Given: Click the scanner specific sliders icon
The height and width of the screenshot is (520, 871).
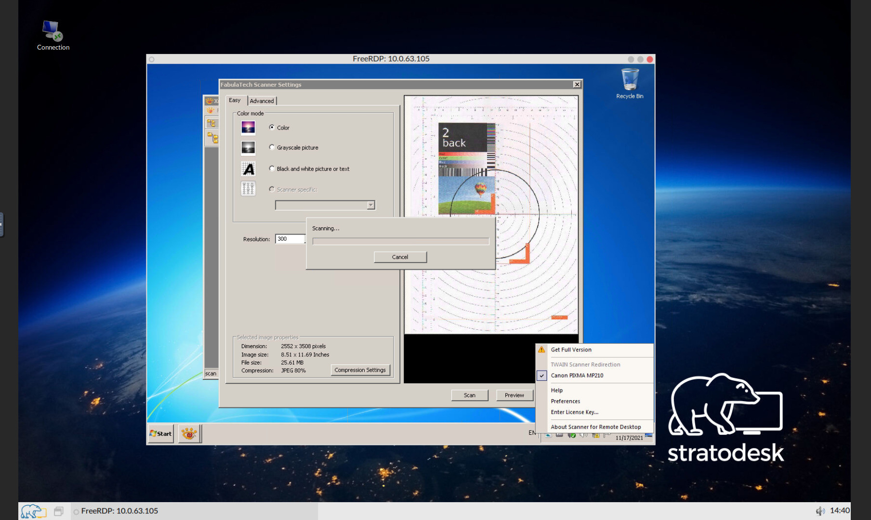Looking at the screenshot, I should point(248,189).
